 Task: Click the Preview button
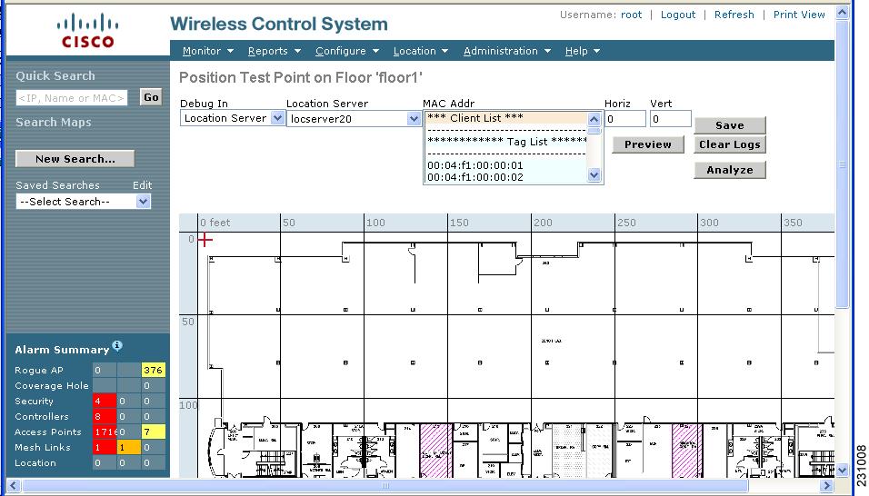click(648, 144)
